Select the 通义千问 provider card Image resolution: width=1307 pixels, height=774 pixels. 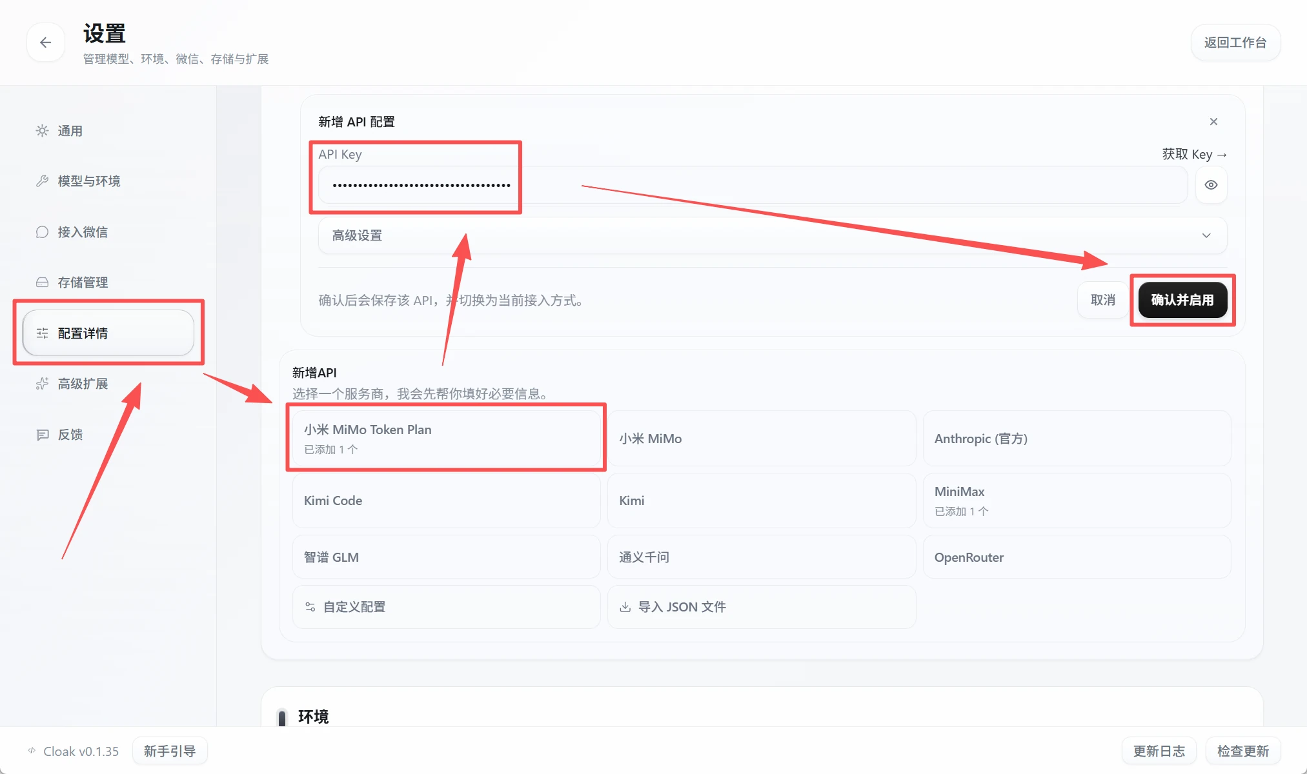point(762,557)
